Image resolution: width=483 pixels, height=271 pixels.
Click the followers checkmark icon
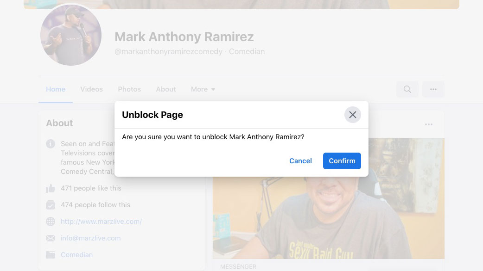[51, 205]
